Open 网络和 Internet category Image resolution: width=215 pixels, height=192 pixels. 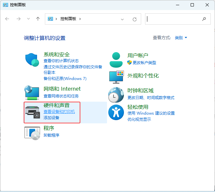click(x=62, y=89)
